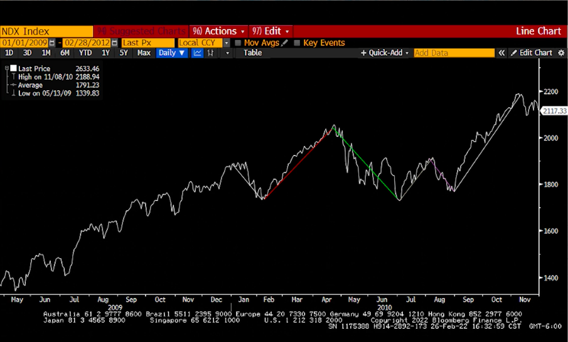Click the pencil icon beside Mov Avgs
The image size is (568, 342).
point(285,43)
